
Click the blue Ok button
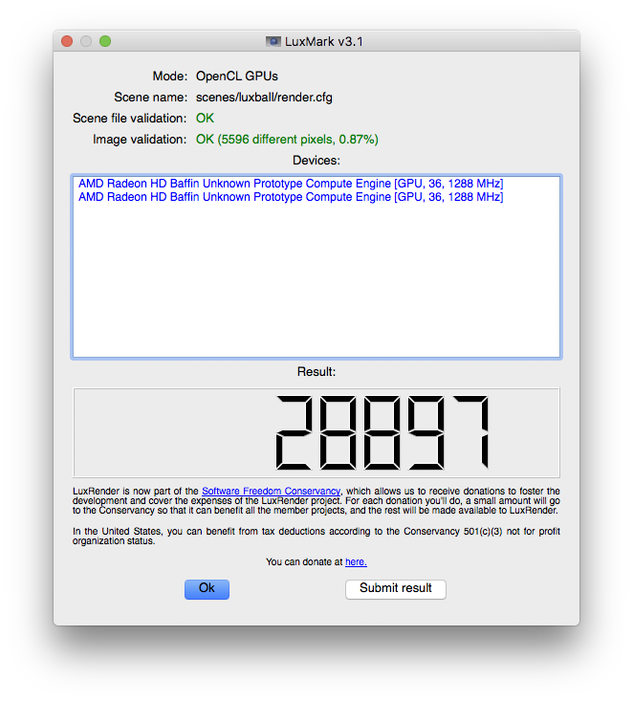(207, 589)
